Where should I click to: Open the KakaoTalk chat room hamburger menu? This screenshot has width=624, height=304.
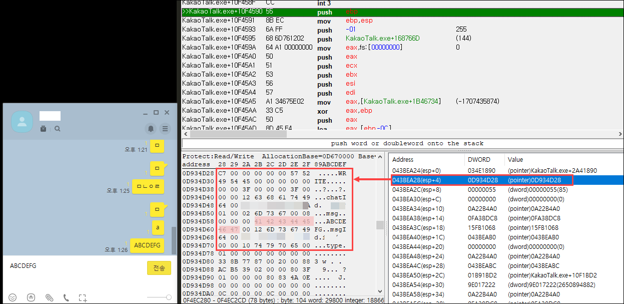tap(165, 128)
